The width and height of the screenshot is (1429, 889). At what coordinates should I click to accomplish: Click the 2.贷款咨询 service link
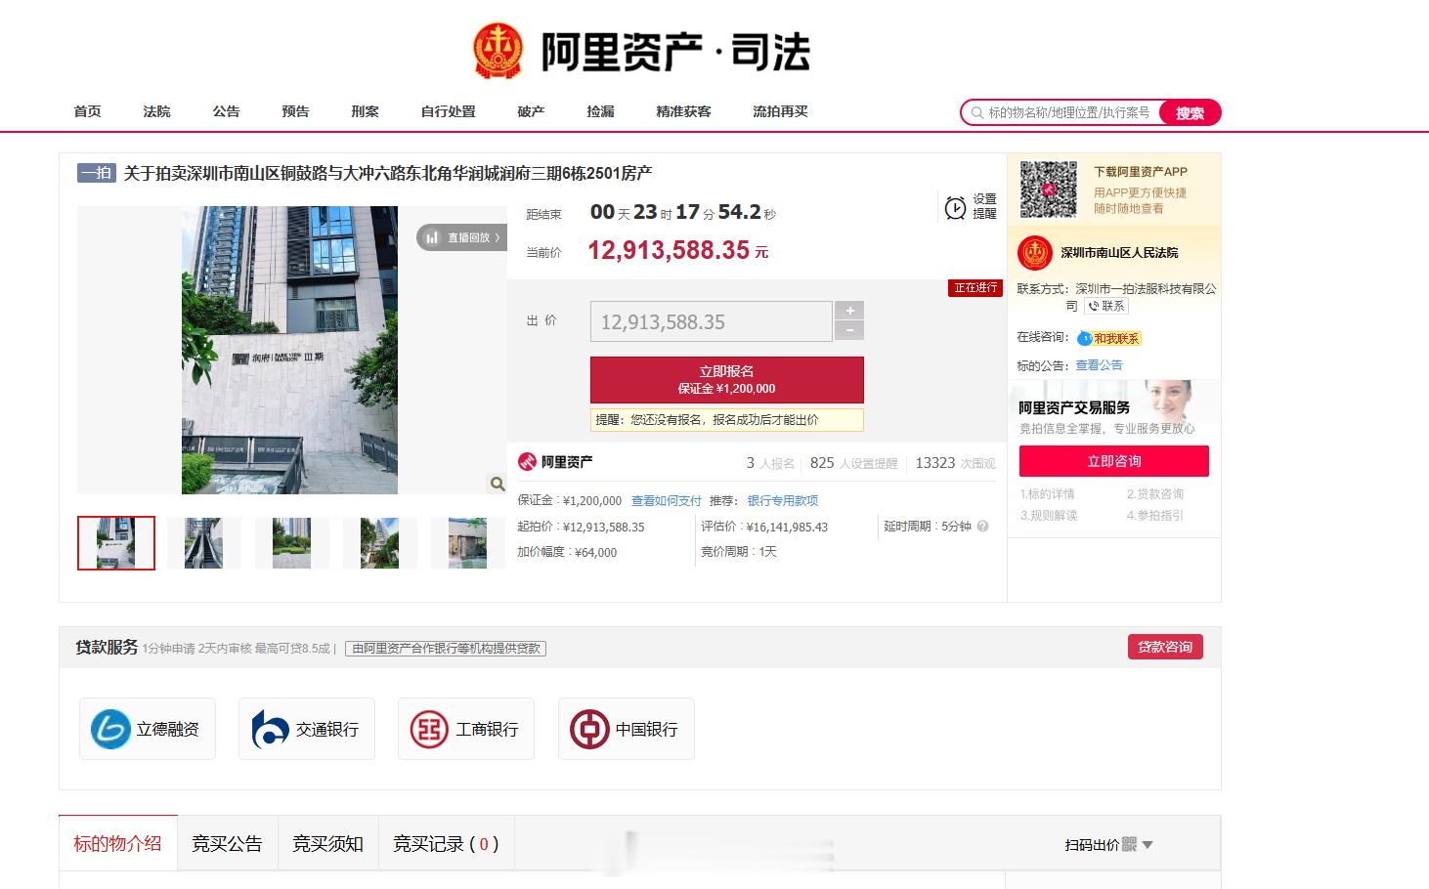tap(1155, 494)
